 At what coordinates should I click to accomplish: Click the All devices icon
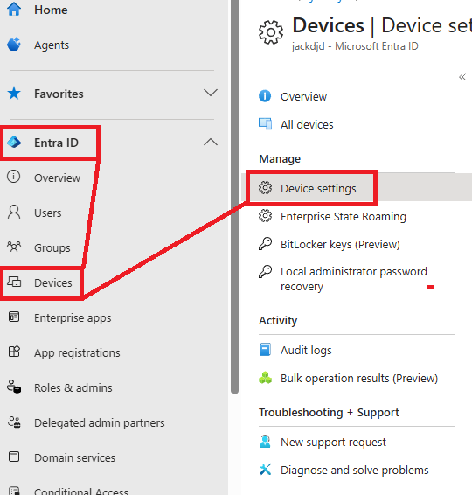(x=265, y=124)
